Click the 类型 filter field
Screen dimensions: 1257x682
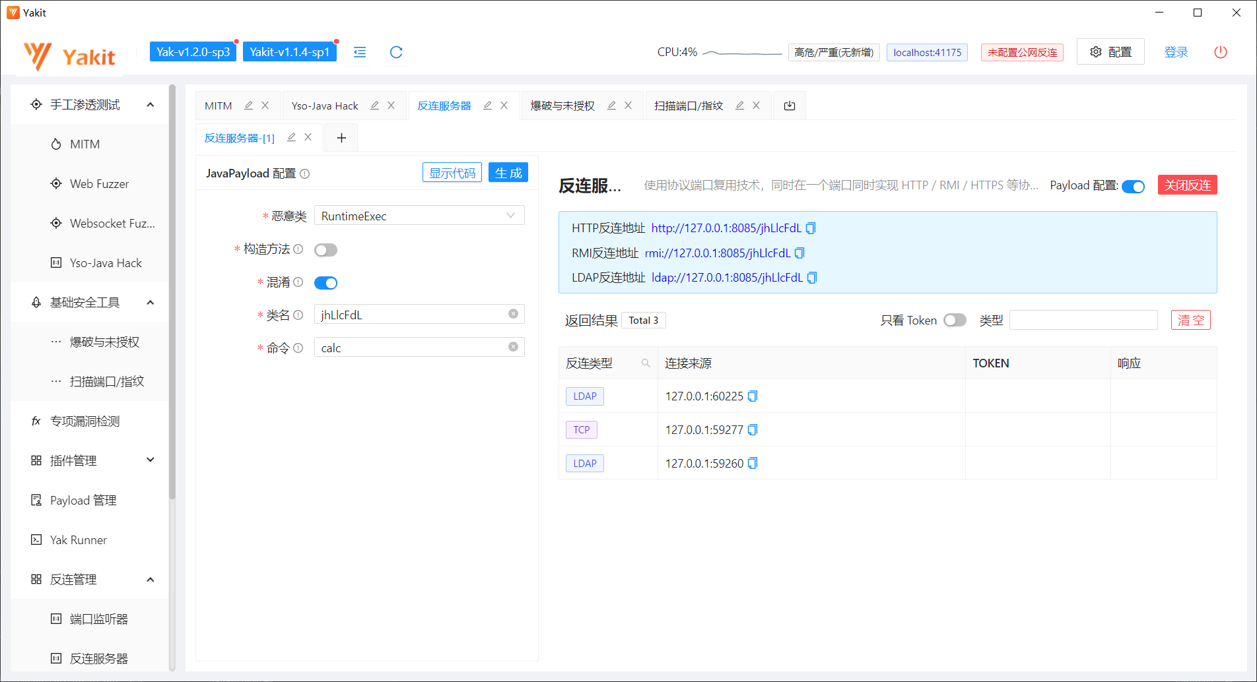point(1083,320)
